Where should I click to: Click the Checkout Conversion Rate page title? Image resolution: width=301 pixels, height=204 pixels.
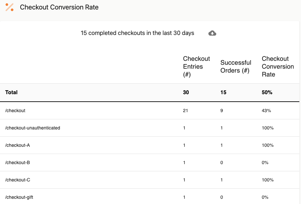[x=59, y=7]
